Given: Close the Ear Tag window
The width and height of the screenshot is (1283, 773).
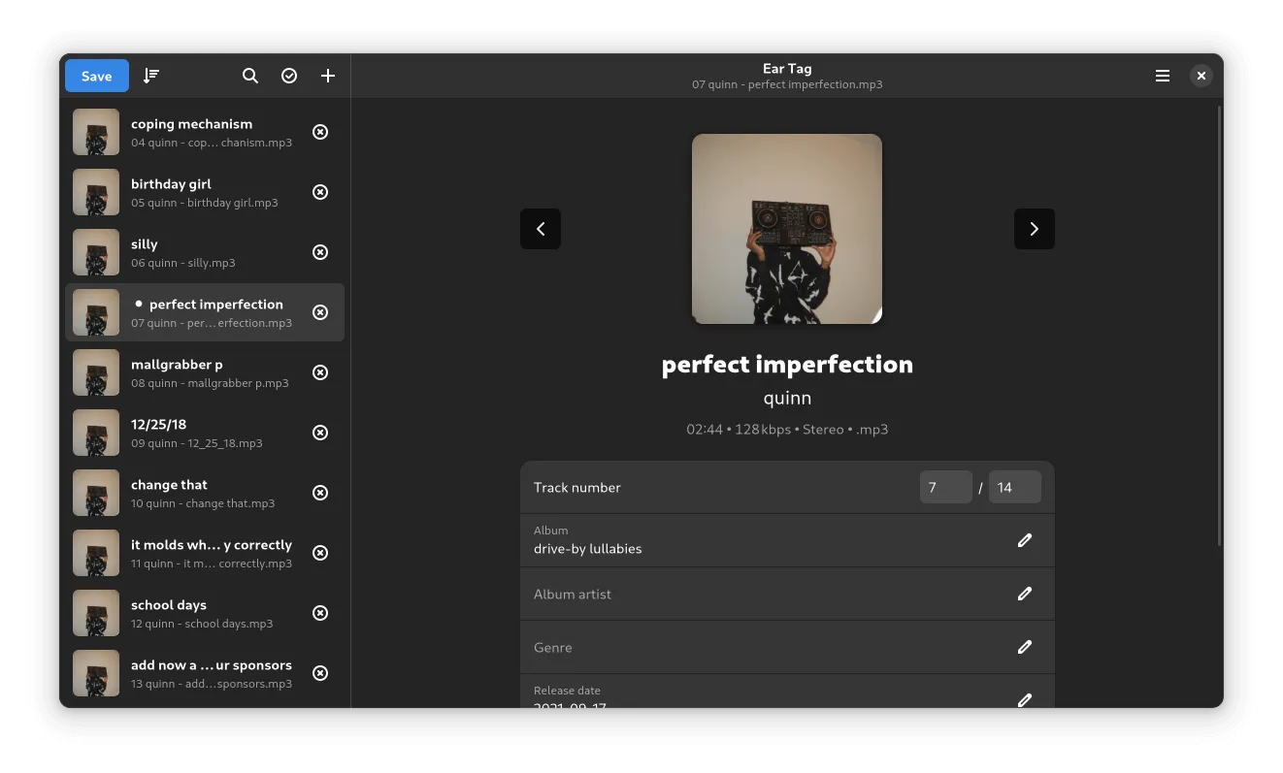Looking at the screenshot, I should tap(1201, 76).
